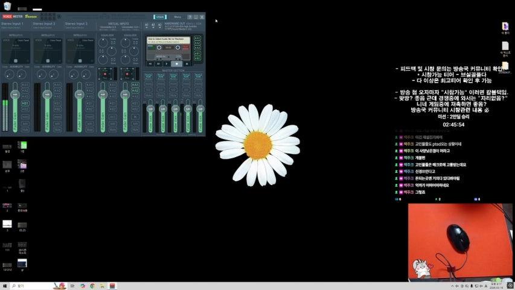Open the Task View taskbar icon
Image resolution: width=515 pixels, height=290 pixels.
[72, 286]
